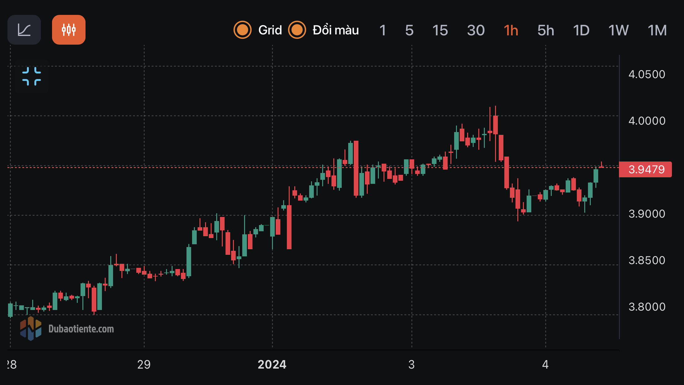
Task: Toggle the Đổi màu color option
Action: [297, 30]
